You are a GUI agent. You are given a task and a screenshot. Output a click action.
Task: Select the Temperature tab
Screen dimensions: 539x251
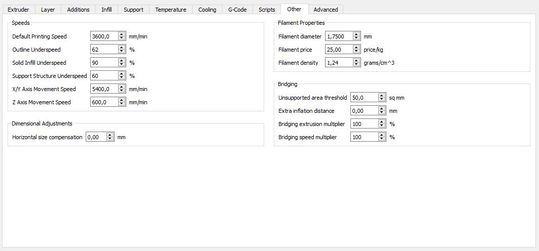tap(171, 10)
